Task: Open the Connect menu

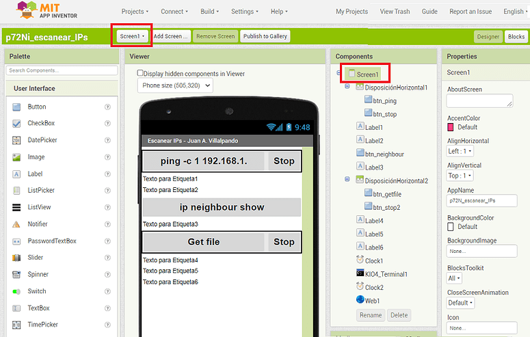Action: tap(174, 12)
